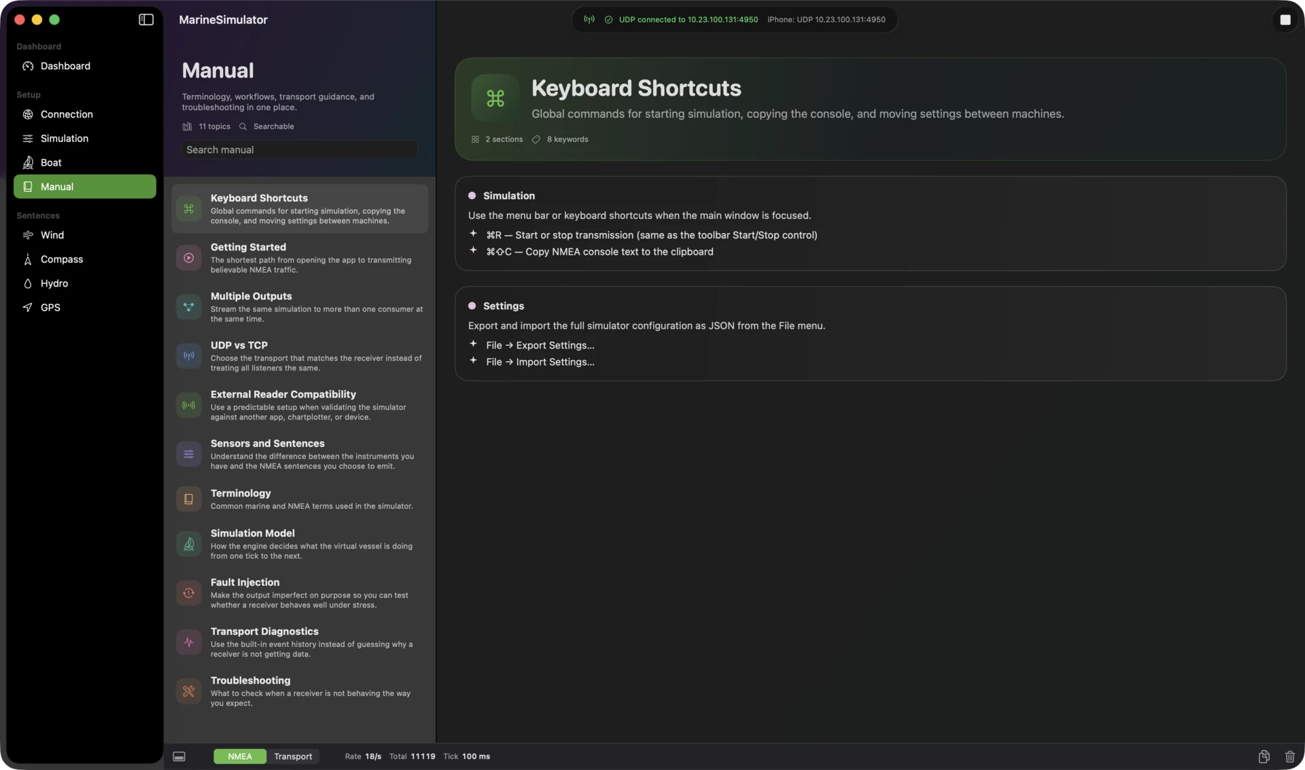The width and height of the screenshot is (1305, 770).
Task: Click the Sensors and Sentences sliders icon
Action: 189,454
